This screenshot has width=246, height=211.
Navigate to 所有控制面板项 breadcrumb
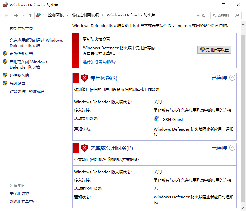click(x=85, y=15)
